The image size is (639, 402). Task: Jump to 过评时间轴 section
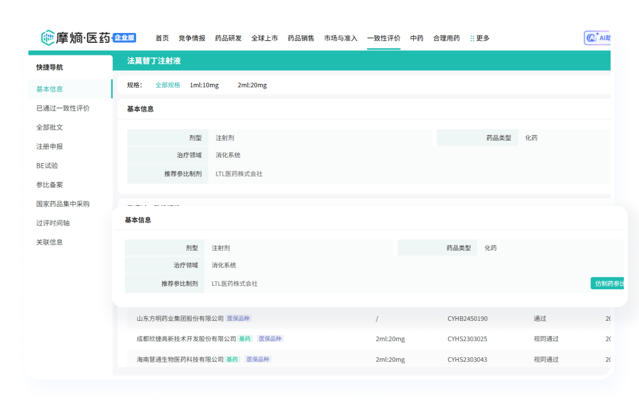pos(53,223)
